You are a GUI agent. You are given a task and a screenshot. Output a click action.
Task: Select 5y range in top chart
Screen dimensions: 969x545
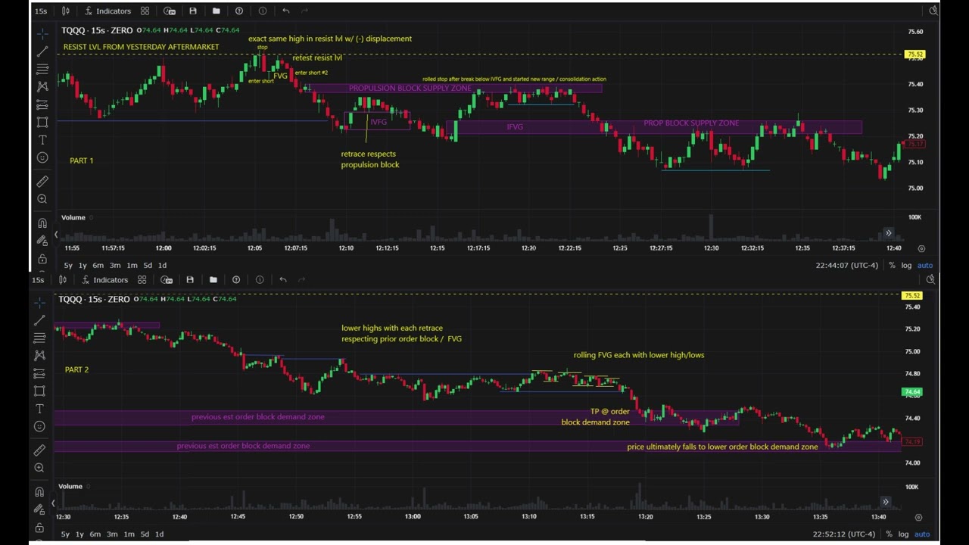pos(68,265)
